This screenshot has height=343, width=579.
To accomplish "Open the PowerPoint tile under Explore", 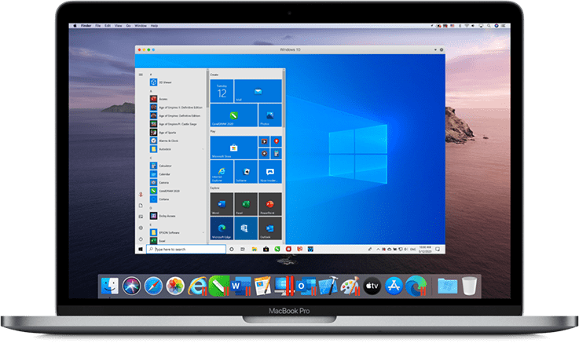I will [x=270, y=204].
